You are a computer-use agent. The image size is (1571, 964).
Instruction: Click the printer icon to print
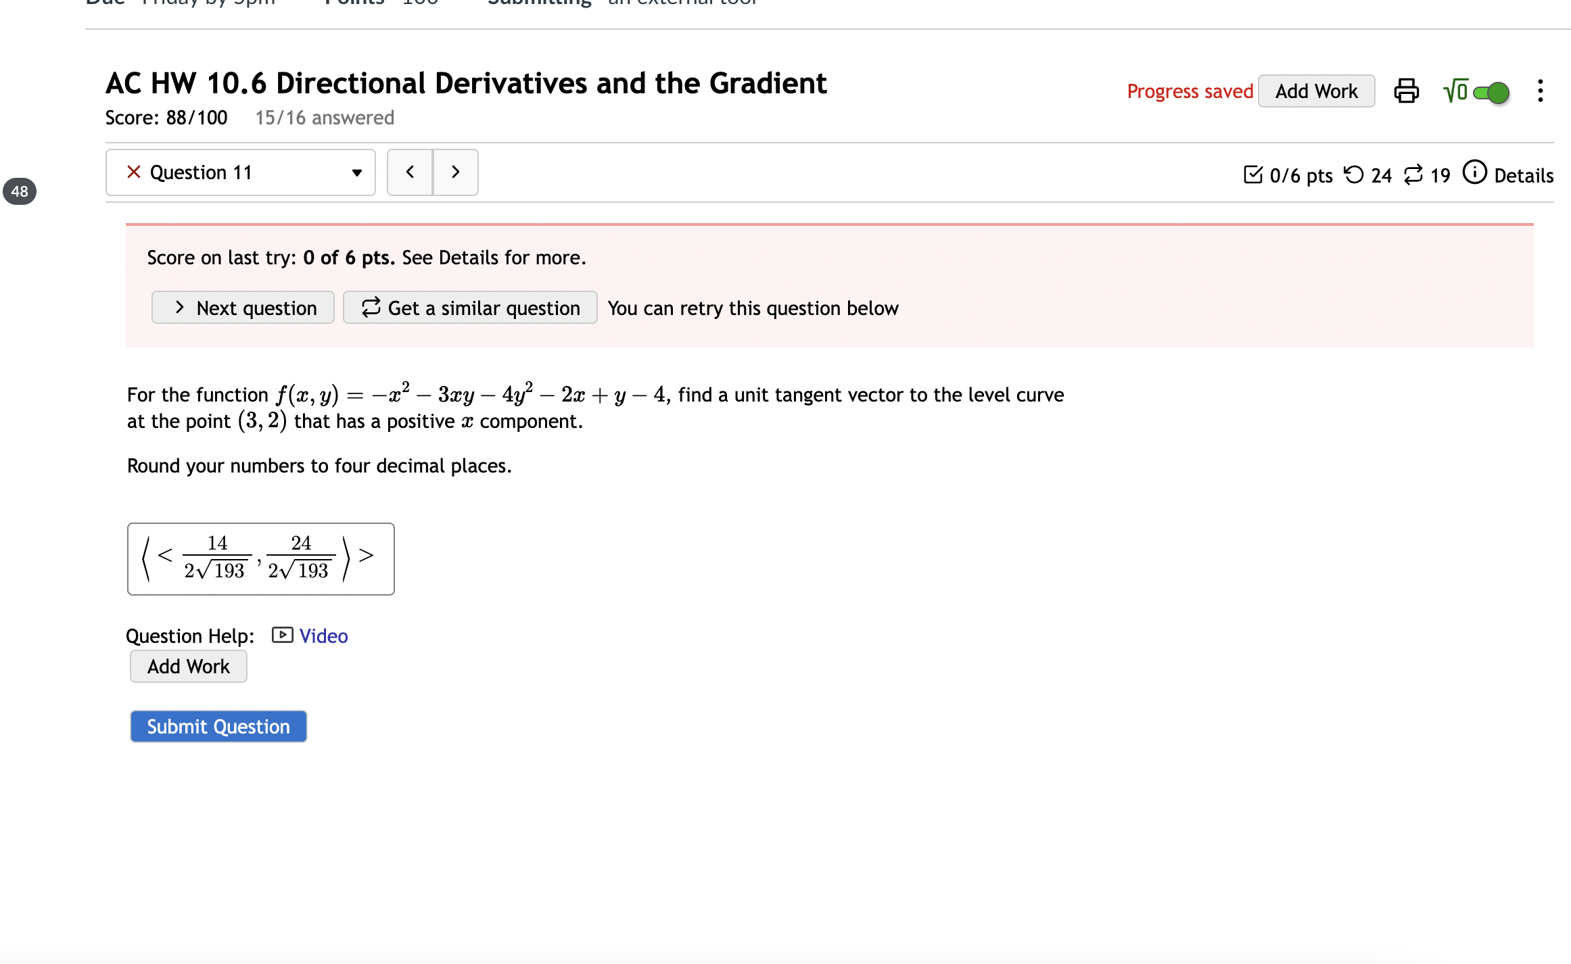coord(1407,90)
